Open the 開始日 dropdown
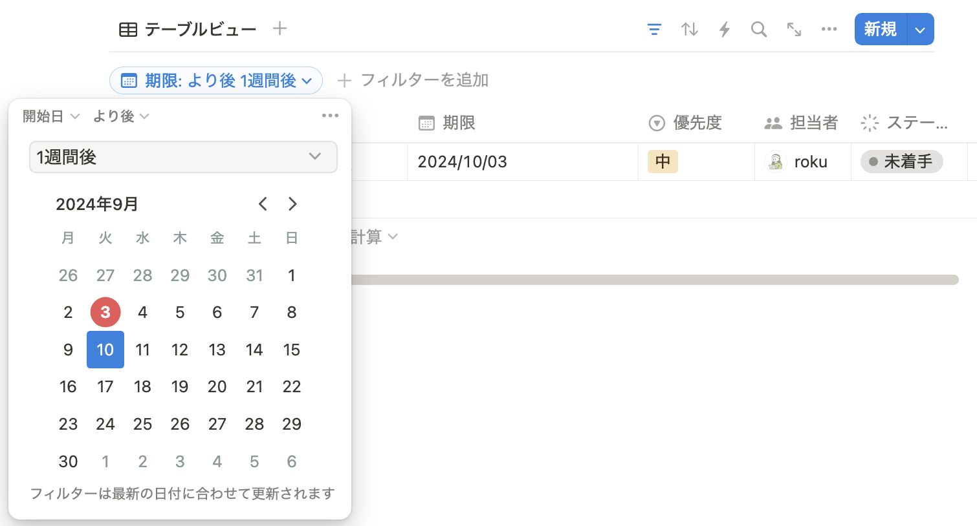This screenshot has width=977, height=526. (x=51, y=116)
